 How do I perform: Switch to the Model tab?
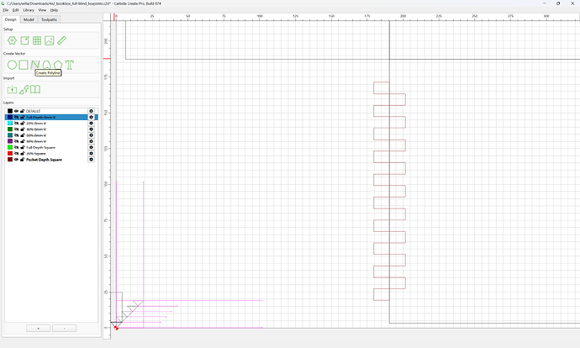coord(29,19)
